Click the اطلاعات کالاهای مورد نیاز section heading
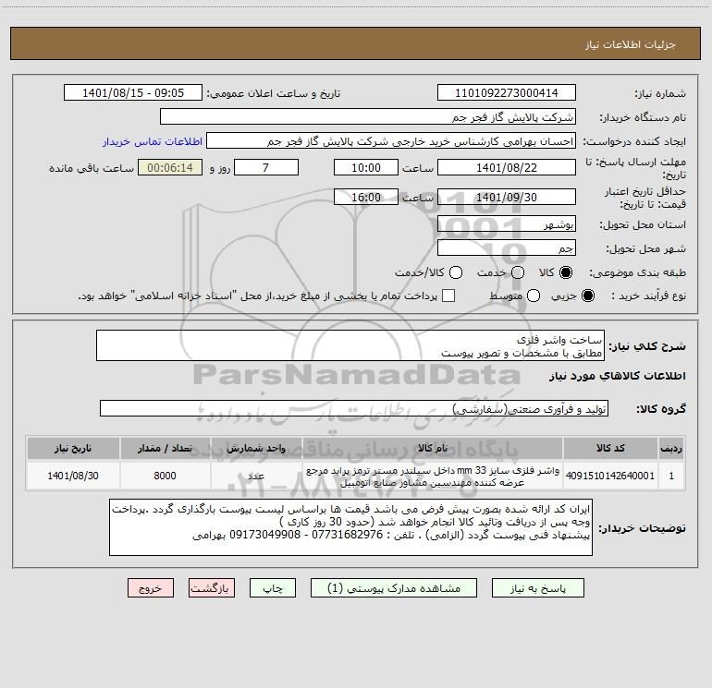 pyautogui.click(x=617, y=376)
